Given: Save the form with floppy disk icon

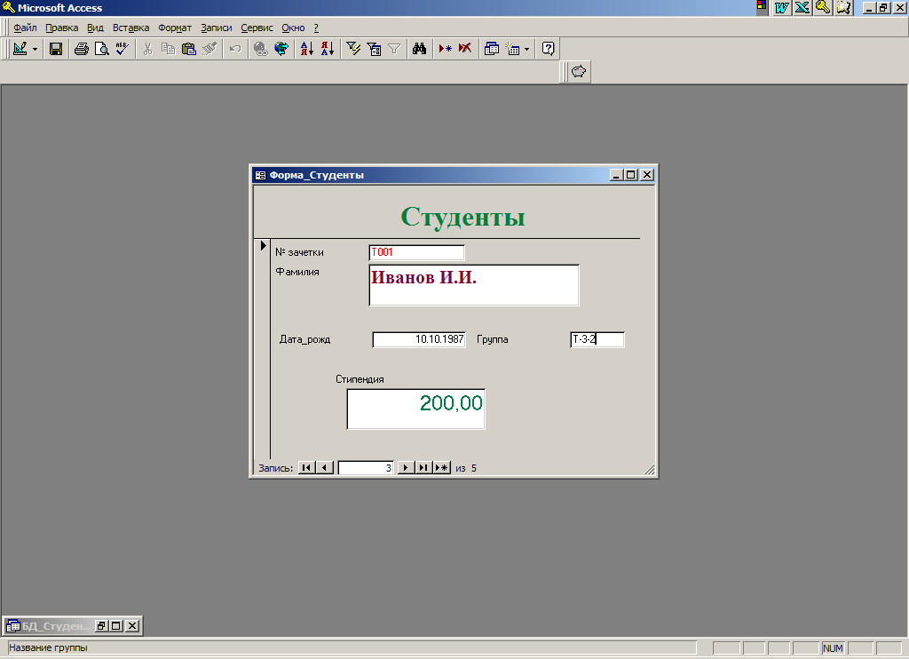Looking at the screenshot, I should tap(56, 49).
